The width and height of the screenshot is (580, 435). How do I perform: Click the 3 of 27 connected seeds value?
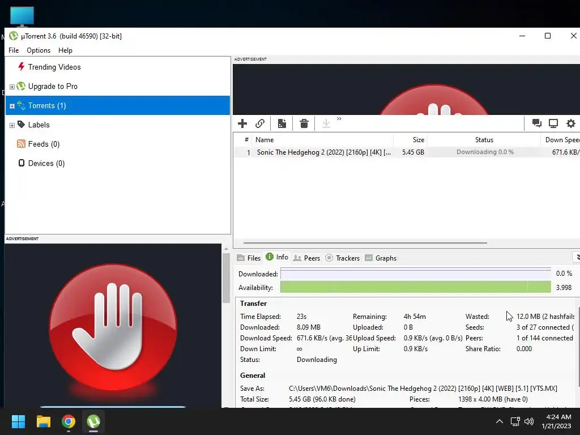[x=545, y=327]
